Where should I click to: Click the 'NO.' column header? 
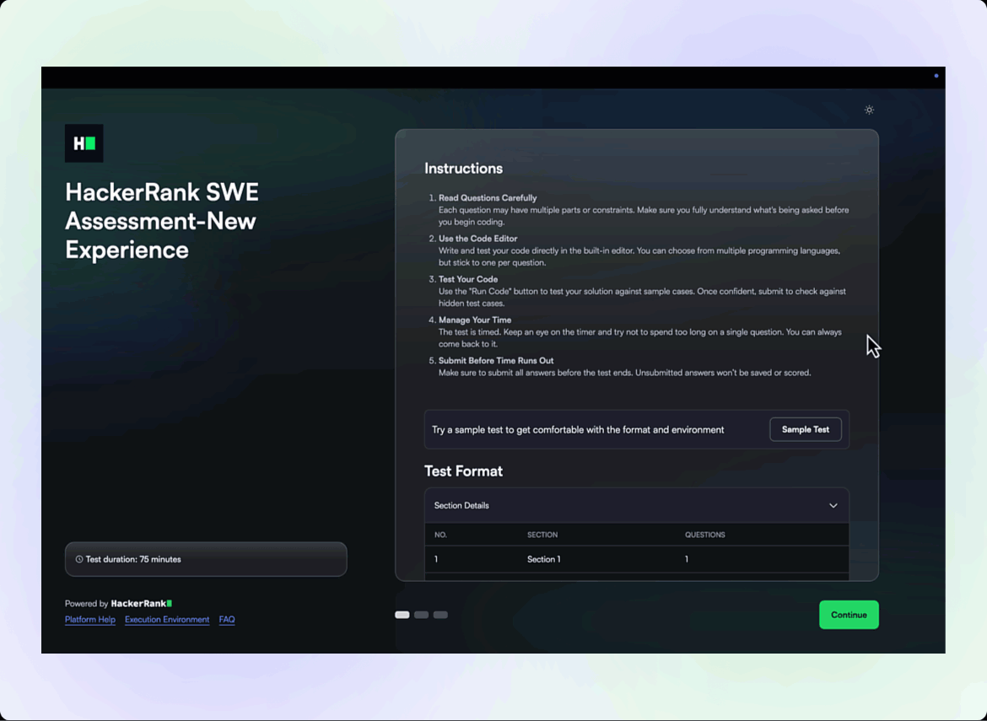pos(440,535)
